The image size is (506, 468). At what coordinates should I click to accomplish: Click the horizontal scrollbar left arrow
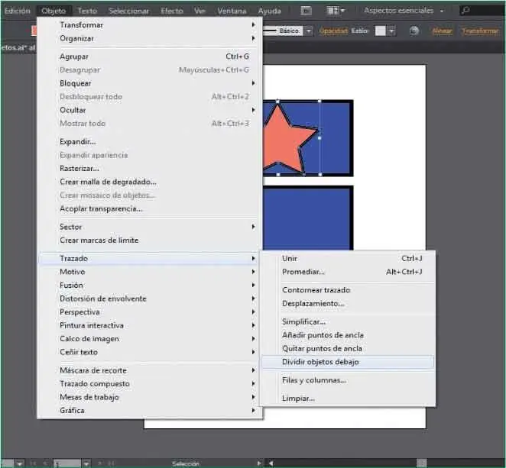pyautogui.click(x=271, y=463)
